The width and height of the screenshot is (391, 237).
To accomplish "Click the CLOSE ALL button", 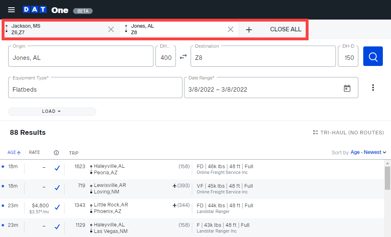I will coord(285,29).
